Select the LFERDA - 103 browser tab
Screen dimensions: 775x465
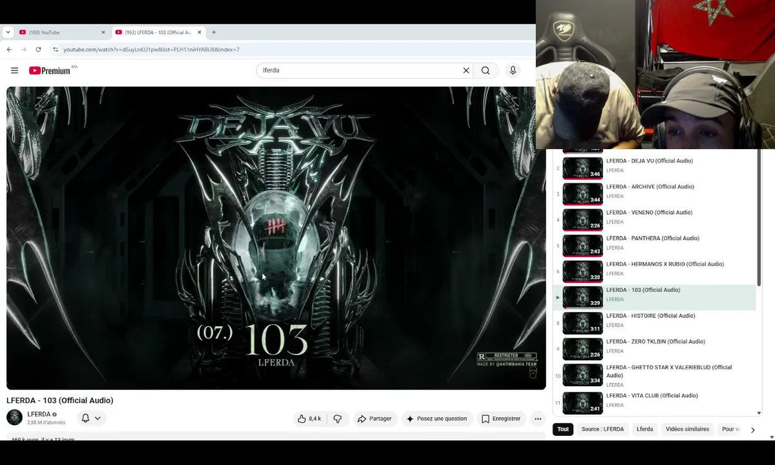pos(158,32)
